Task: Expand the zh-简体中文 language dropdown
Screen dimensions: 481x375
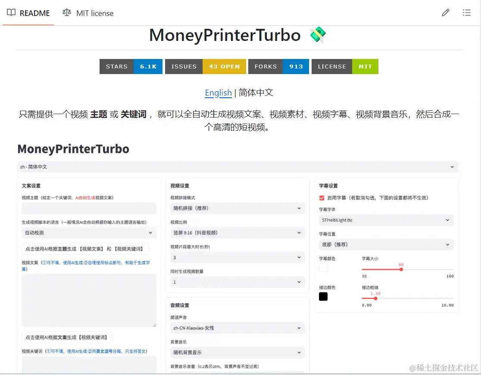Action: click(238, 167)
